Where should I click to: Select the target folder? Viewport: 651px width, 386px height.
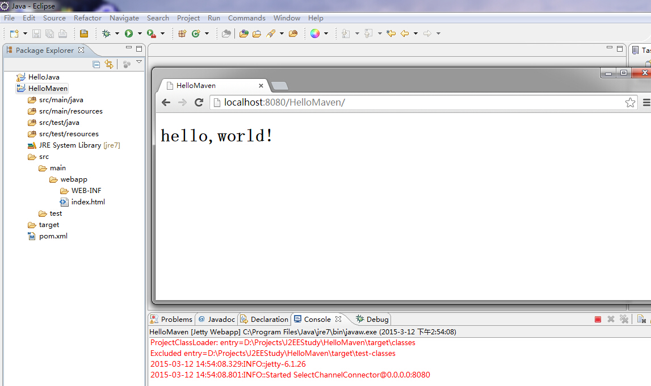click(x=44, y=225)
